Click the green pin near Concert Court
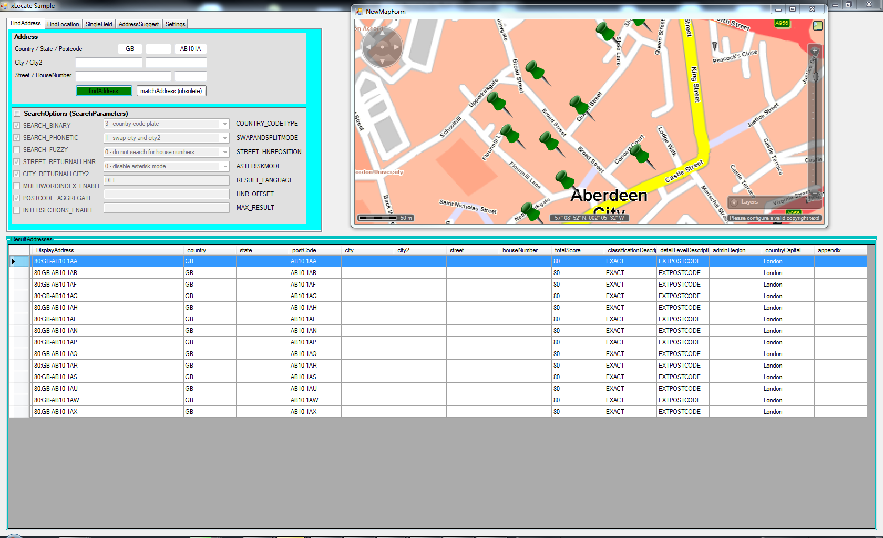 click(640, 154)
